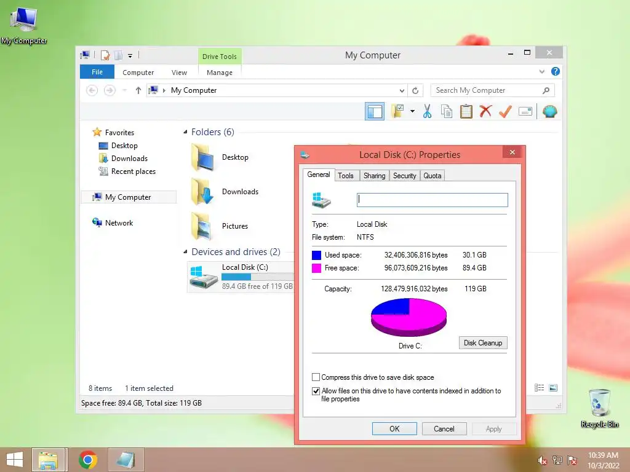The width and height of the screenshot is (630, 472).
Task: Click the muted volume tray icon
Action: [543, 460]
